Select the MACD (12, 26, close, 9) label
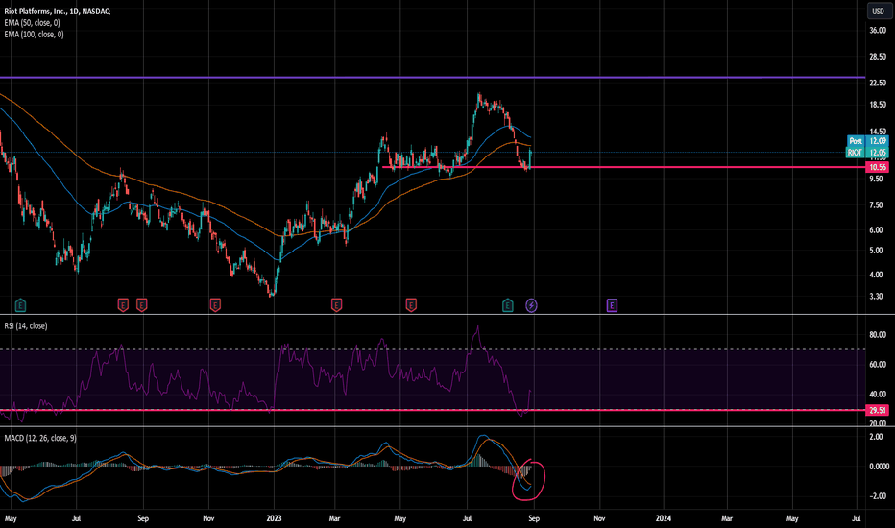895x528 pixels. tap(40, 438)
